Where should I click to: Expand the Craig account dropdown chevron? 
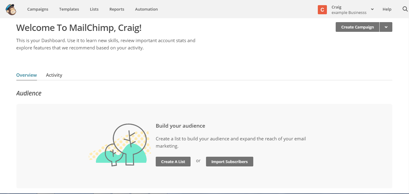372,9
